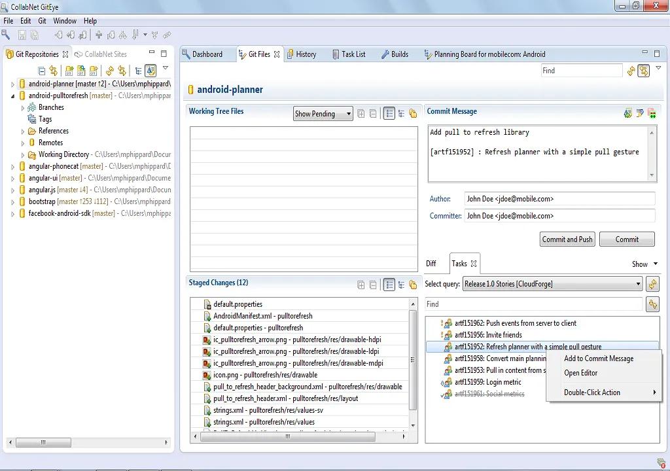Click the folder presentation icon in Staged Changes

pos(413,285)
